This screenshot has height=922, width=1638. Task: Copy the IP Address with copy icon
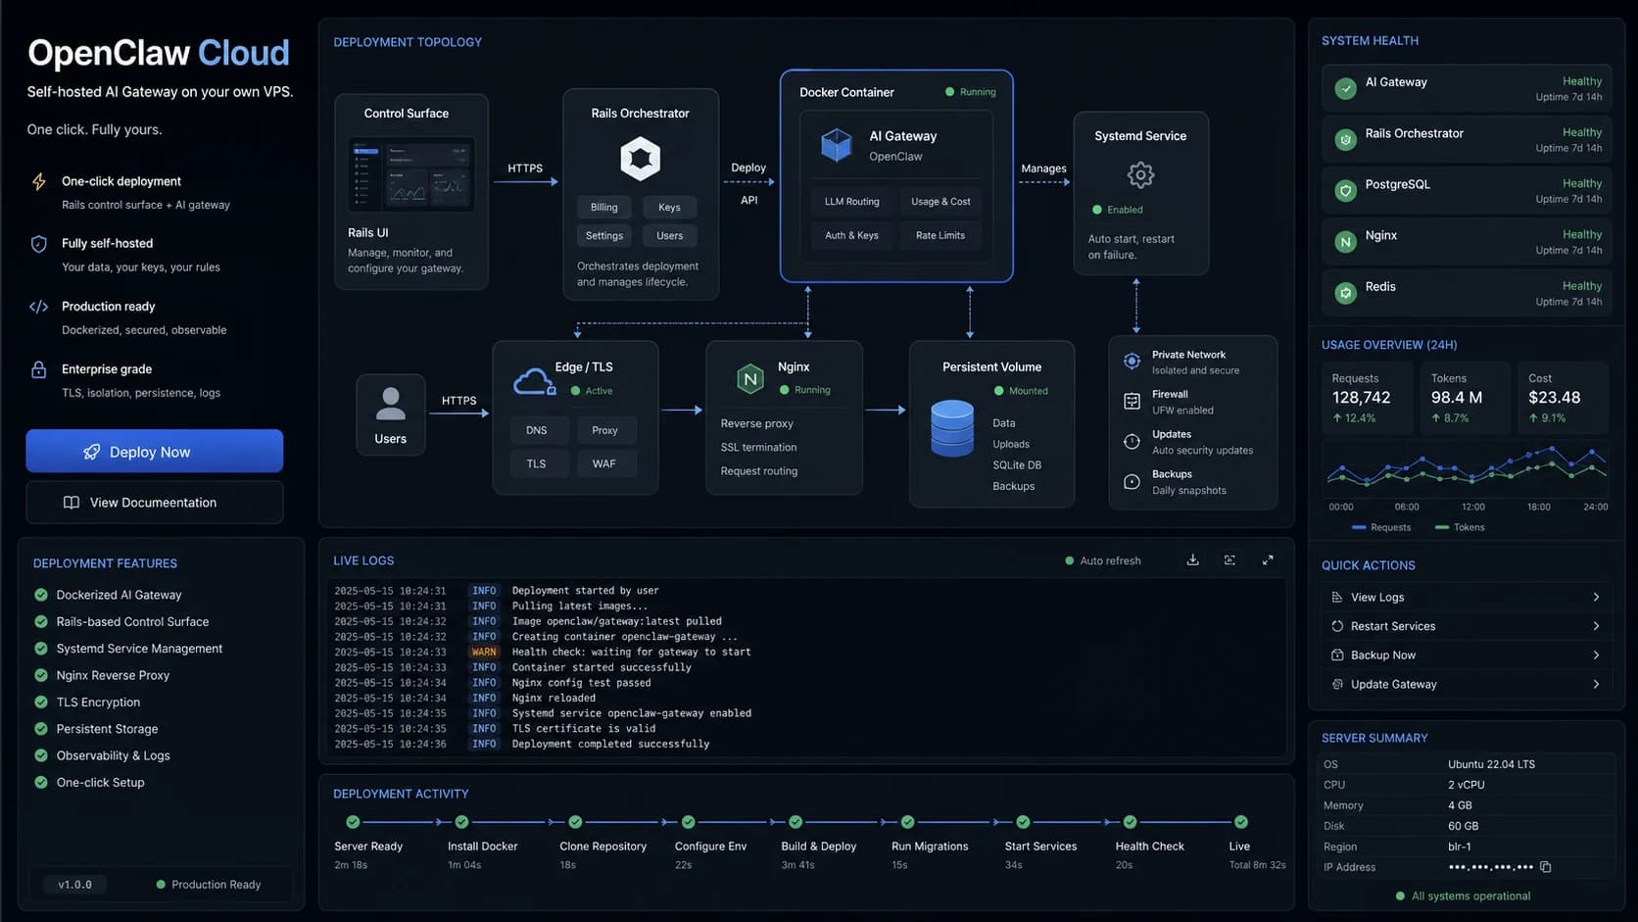pyautogui.click(x=1546, y=867)
